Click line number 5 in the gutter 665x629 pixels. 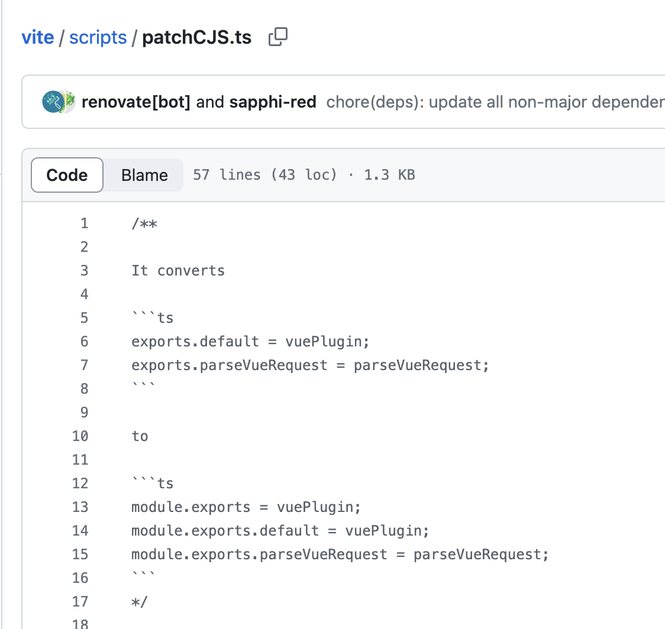coord(84,318)
